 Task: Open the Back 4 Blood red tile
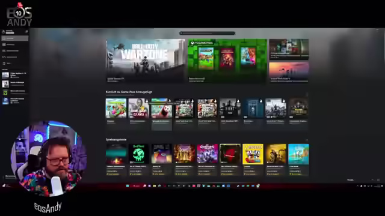230,160
